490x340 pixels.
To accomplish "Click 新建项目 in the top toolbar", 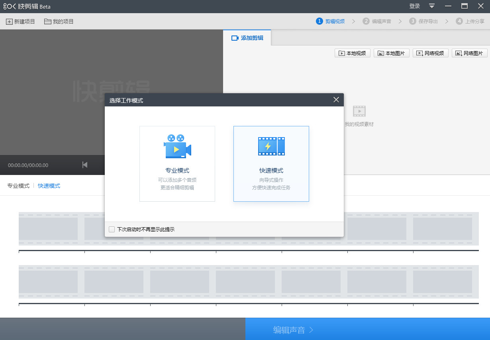I will 21,22.
